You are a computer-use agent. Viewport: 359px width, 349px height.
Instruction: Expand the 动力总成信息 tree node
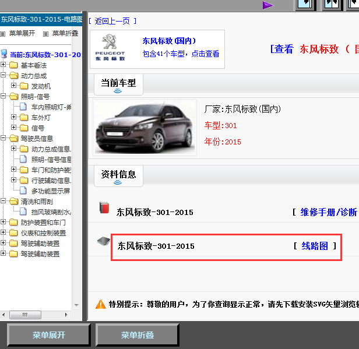point(13,149)
